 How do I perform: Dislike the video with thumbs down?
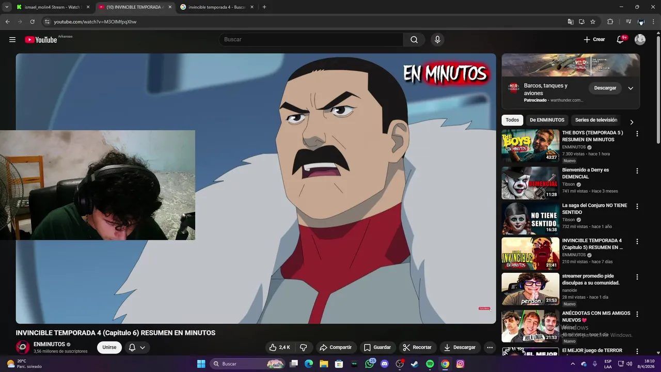coord(304,347)
